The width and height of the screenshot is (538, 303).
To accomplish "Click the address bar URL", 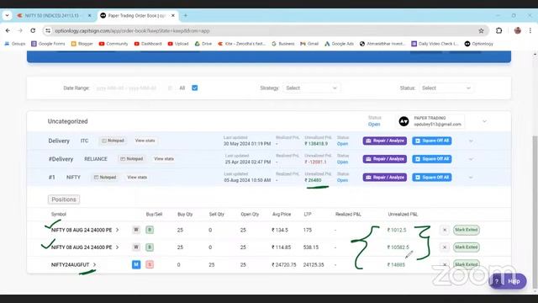I will [x=132, y=30].
